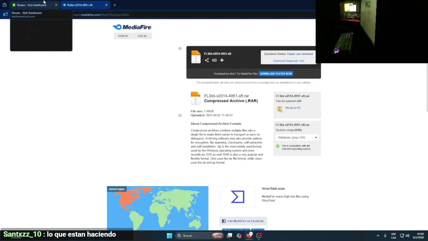Click the System compatibility label
The image size is (428, 241).
289,130
